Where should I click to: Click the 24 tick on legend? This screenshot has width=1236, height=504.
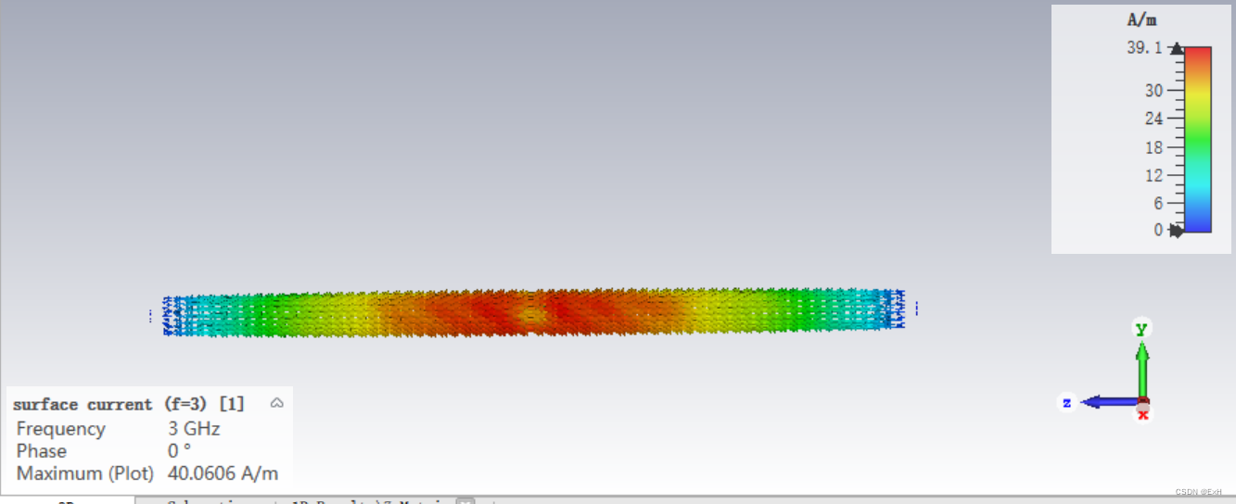(1153, 119)
